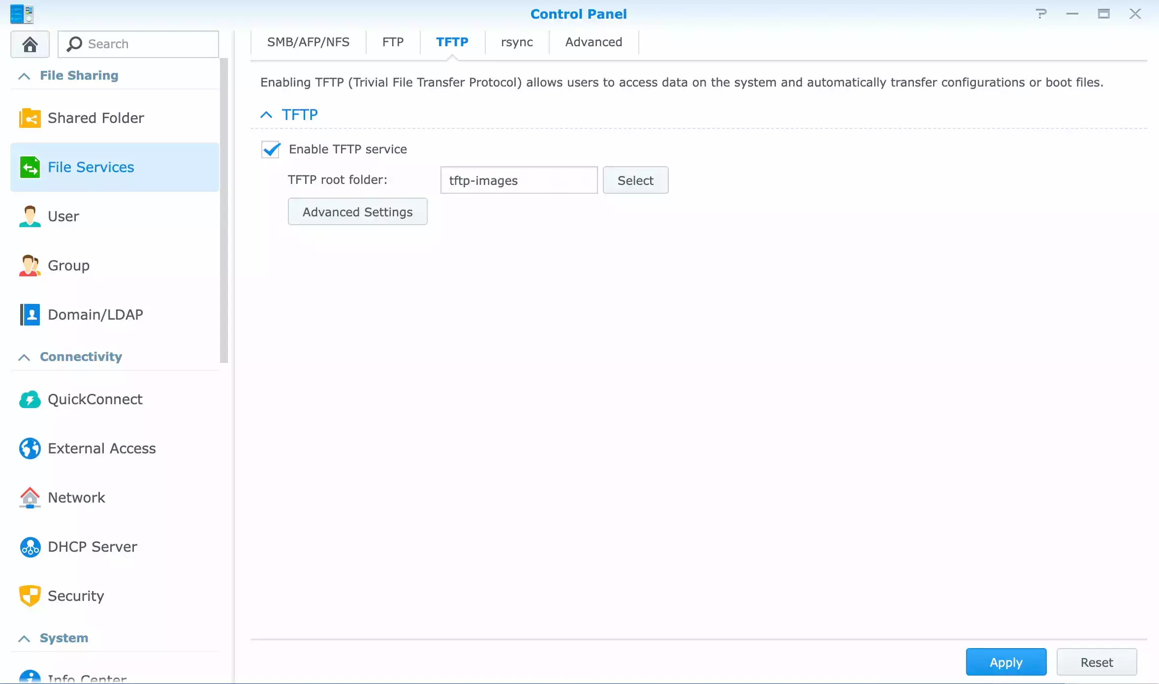Disable the Enable TFTP service checkbox
This screenshot has width=1159, height=684.
(x=270, y=149)
